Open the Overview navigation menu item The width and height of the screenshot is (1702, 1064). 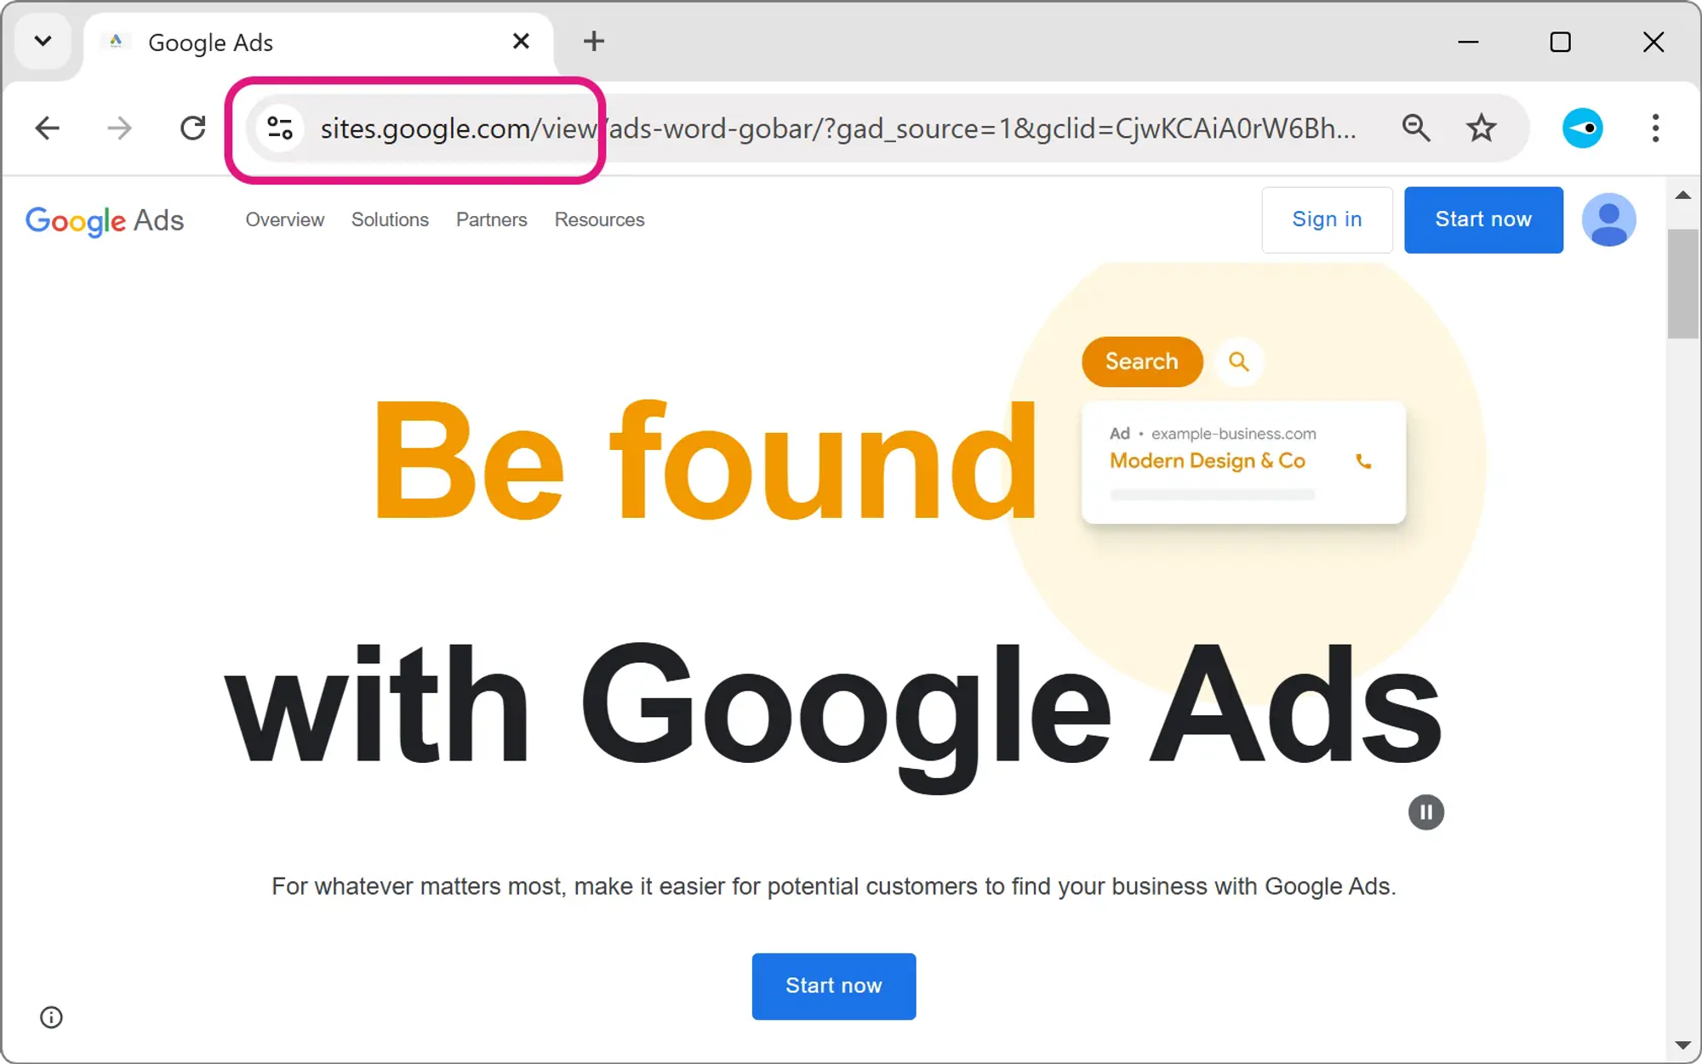[x=284, y=219]
